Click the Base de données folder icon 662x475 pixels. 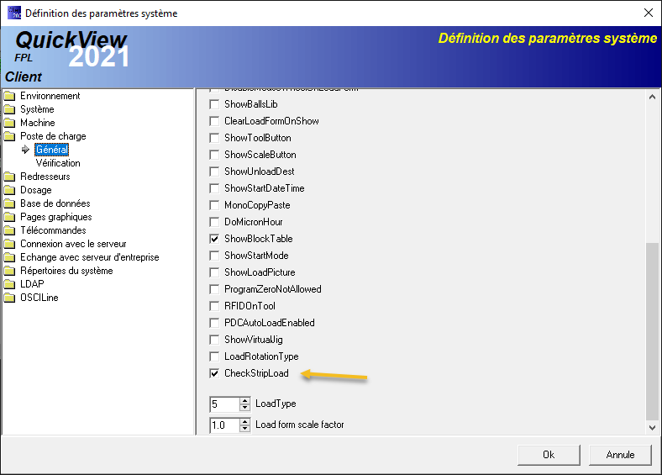coord(9,203)
